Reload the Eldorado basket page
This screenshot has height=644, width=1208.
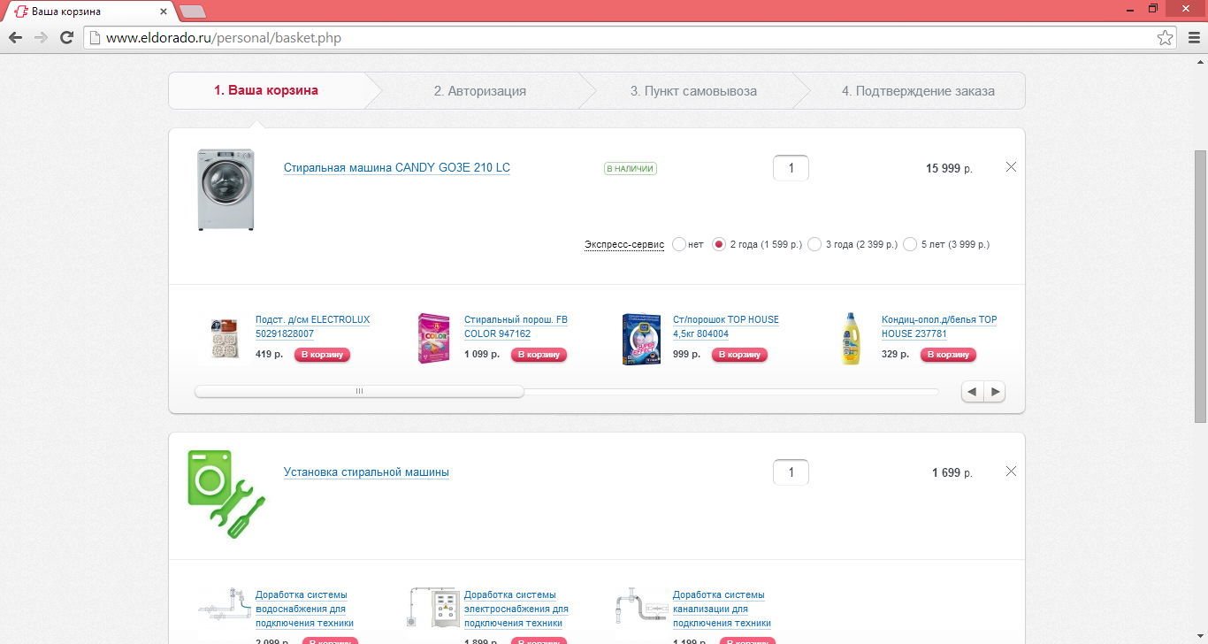pos(66,38)
